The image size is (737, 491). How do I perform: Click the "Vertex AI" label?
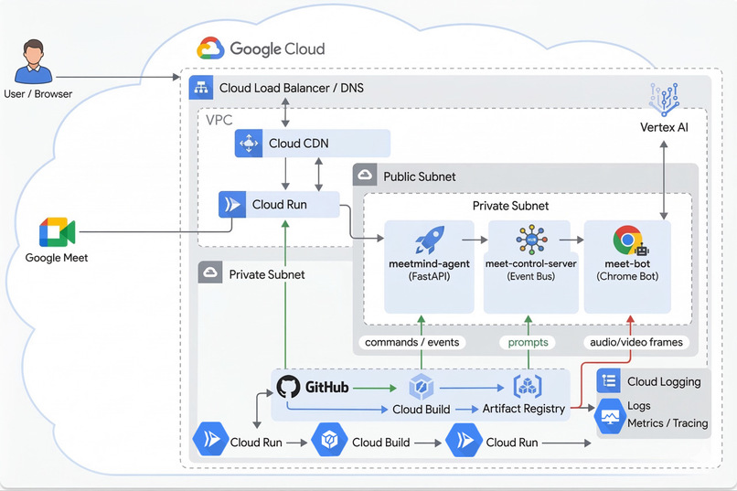click(x=664, y=127)
